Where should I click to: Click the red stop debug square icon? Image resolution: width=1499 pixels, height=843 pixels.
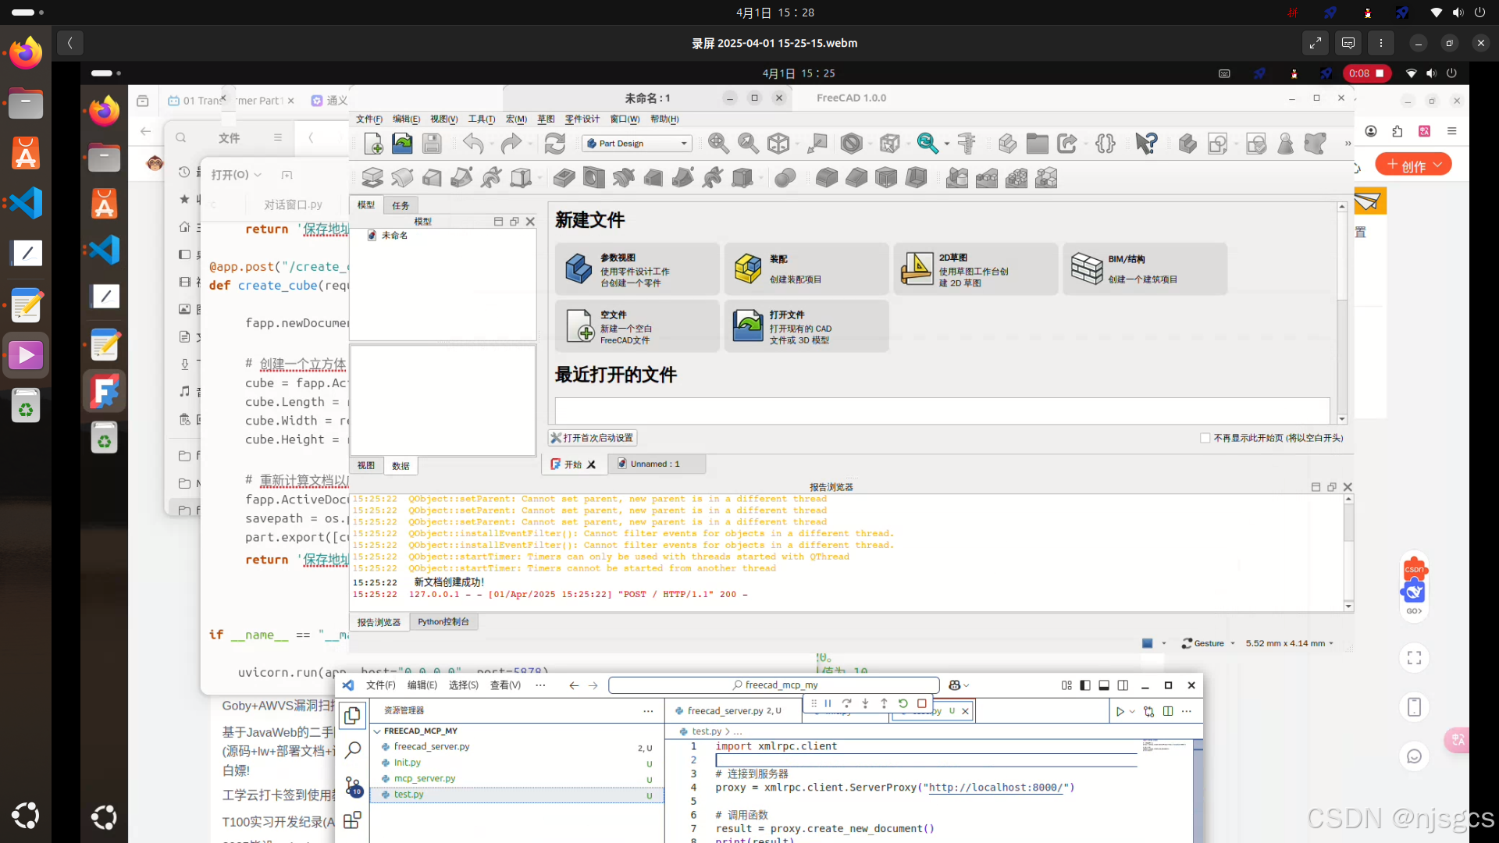[922, 703]
